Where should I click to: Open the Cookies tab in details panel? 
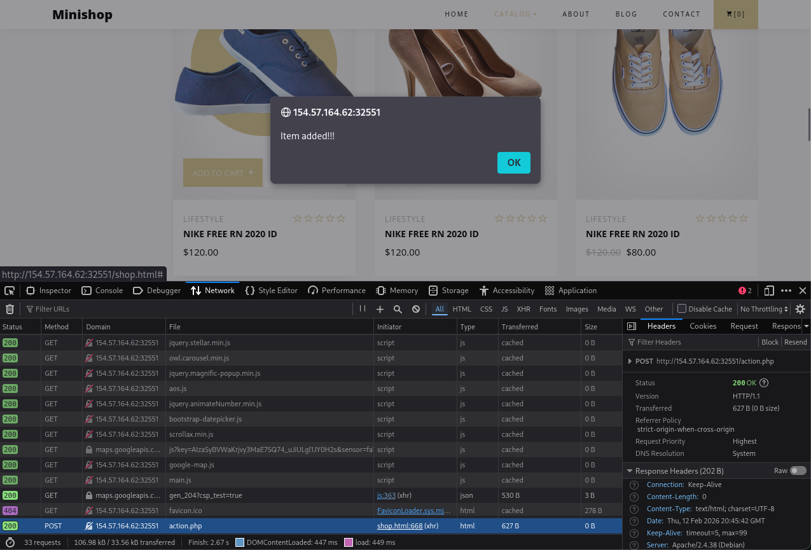tap(703, 326)
